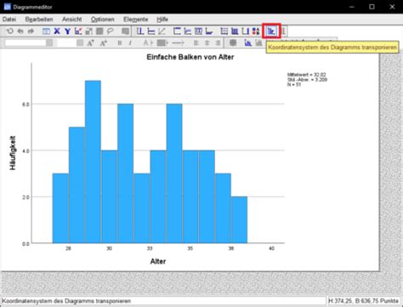The width and height of the screenshot is (403, 307).
Task: Open the Bearbeiten menu
Action: 39,20
